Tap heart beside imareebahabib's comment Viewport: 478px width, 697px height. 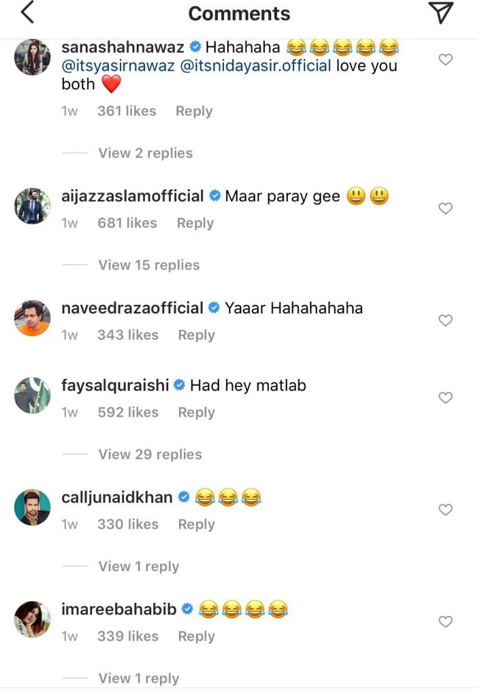(445, 621)
